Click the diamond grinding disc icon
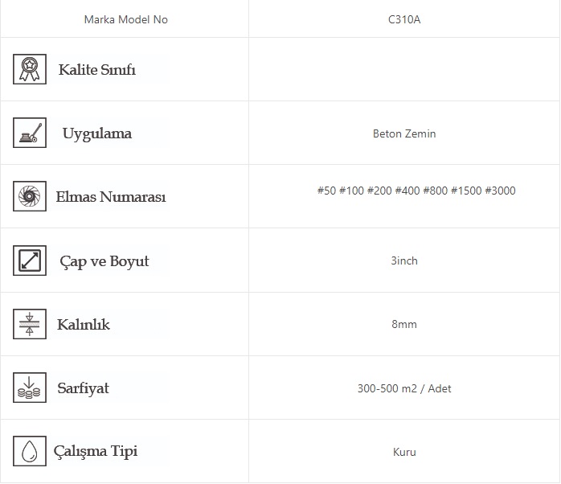561x484 pixels. 30,196
